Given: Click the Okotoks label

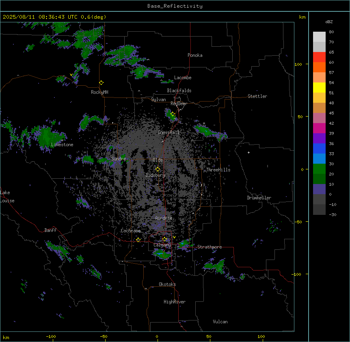Looking at the screenshot, I should click(167, 284).
